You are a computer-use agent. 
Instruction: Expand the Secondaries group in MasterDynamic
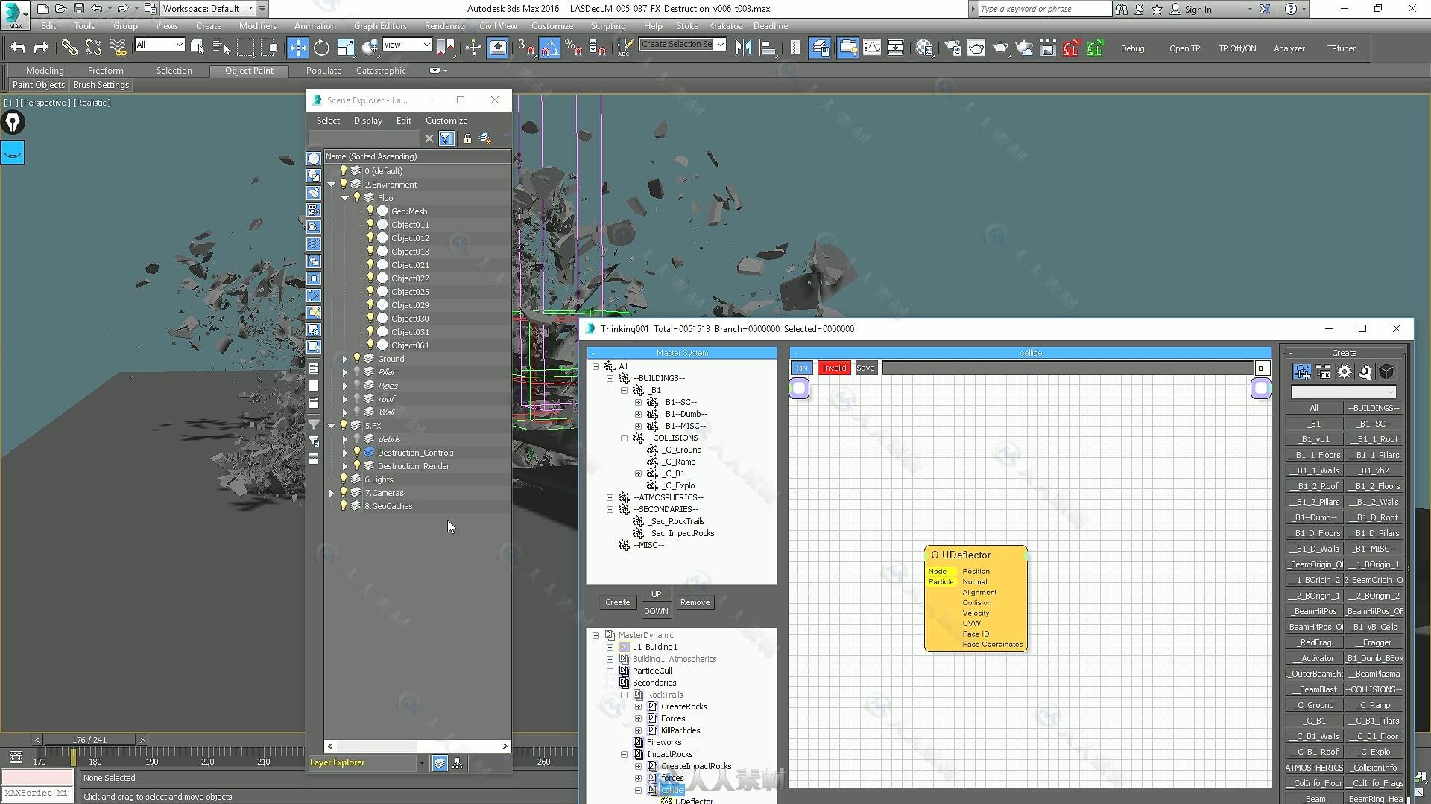click(x=610, y=682)
